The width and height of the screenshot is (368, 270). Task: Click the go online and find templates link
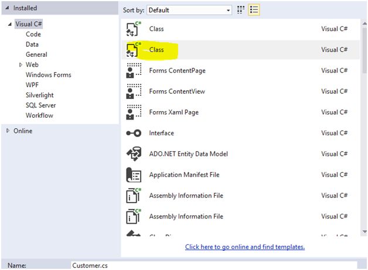point(245,247)
